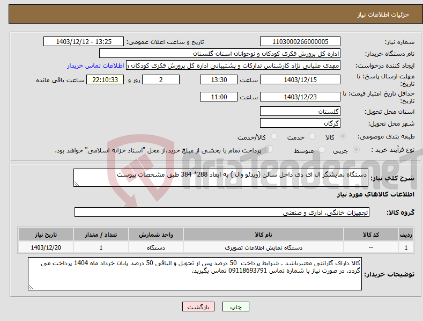Click the unit cell دستگاه in table
The width and height of the screenshot is (423, 321).
point(156,247)
